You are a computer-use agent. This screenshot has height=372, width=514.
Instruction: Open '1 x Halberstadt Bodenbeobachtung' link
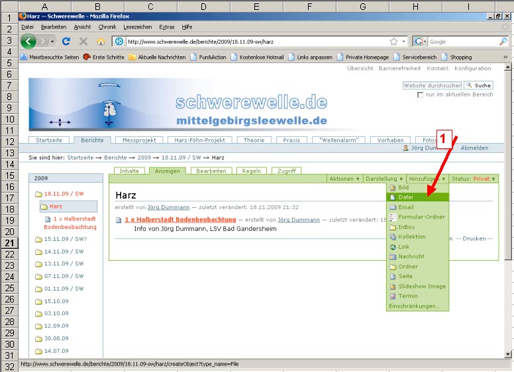tap(180, 219)
